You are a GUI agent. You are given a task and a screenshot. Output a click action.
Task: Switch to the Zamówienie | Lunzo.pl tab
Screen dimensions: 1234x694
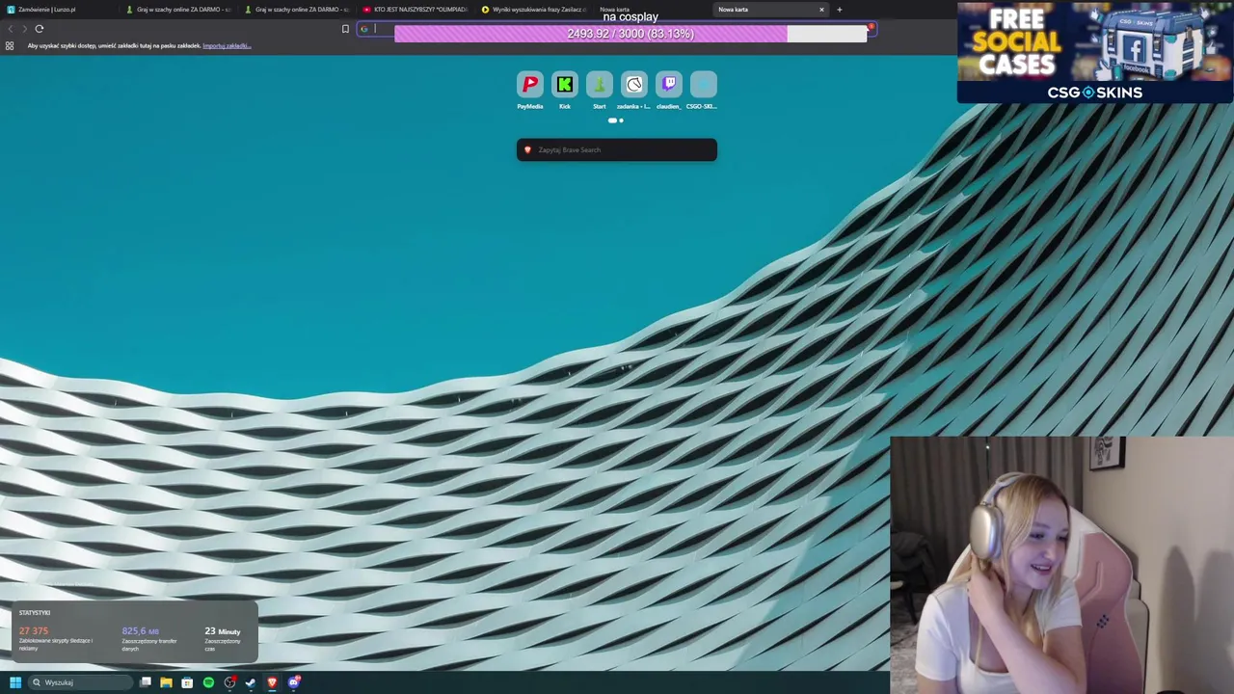[x=60, y=10]
